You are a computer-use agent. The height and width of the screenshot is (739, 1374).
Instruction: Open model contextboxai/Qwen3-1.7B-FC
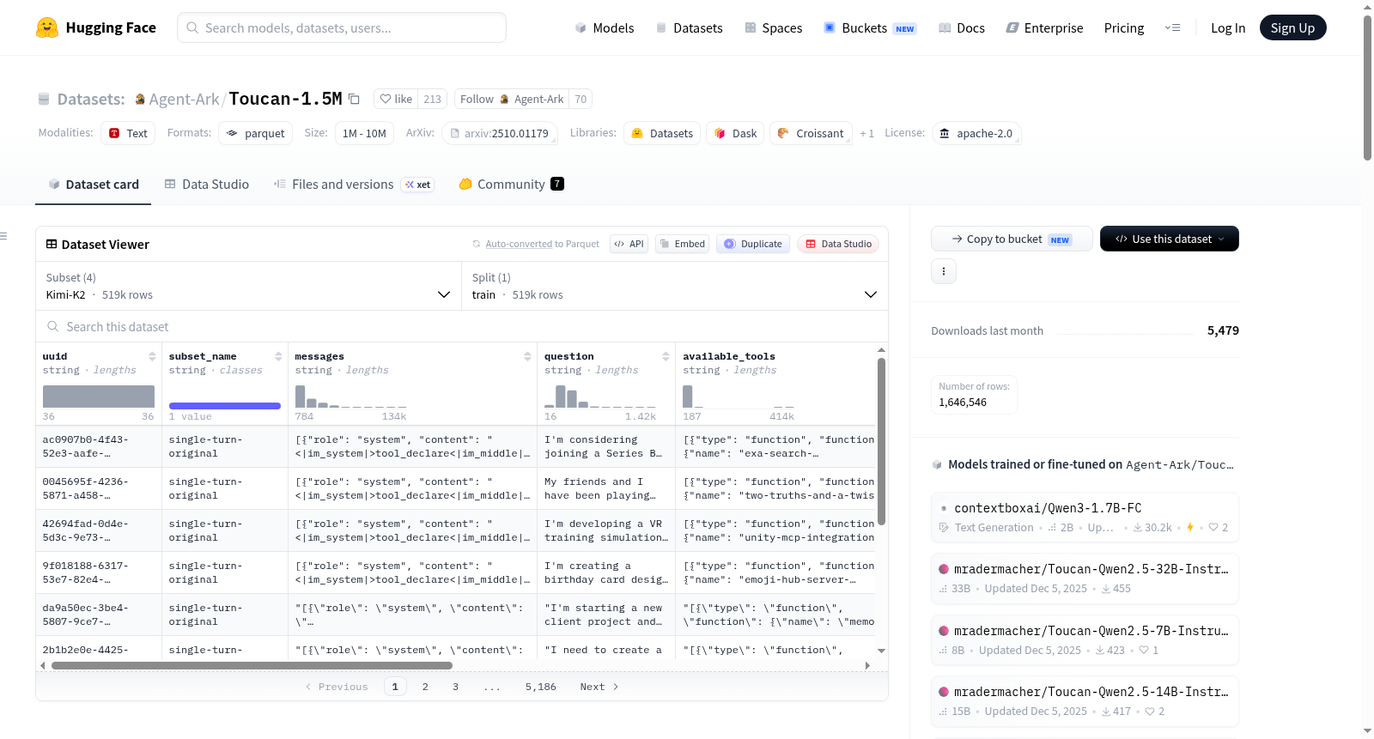click(1085, 517)
